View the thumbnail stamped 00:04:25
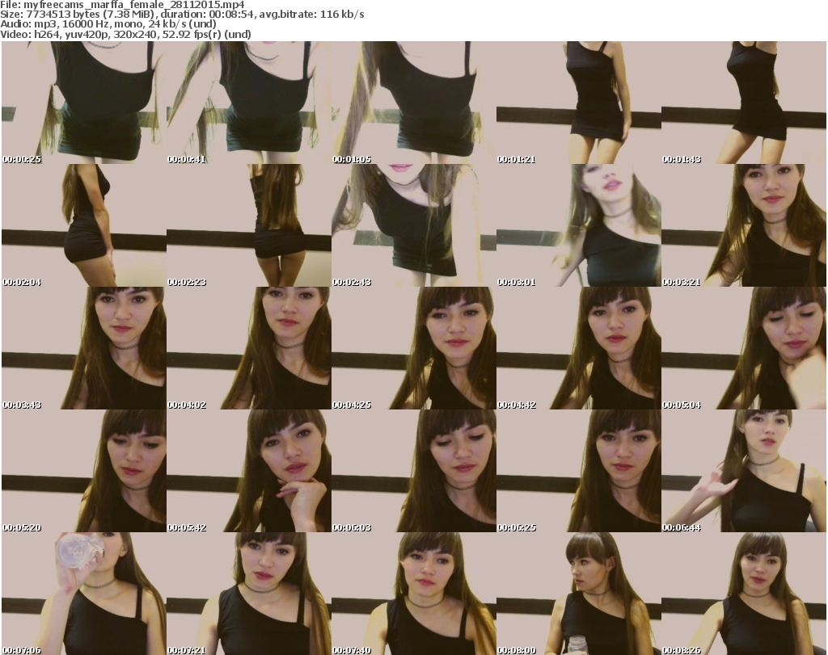828x655 pixels. [x=413, y=348]
